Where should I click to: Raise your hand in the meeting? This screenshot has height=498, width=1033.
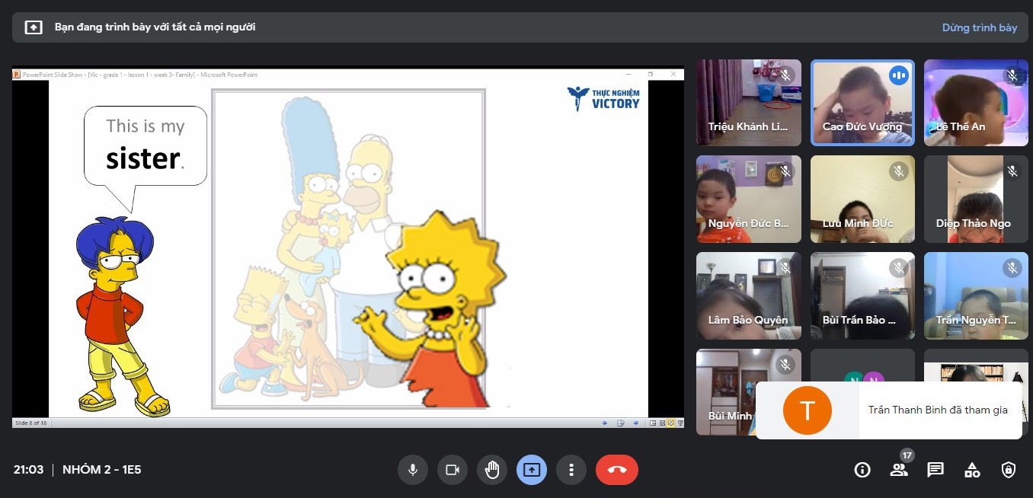pyautogui.click(x=492, y=470)
